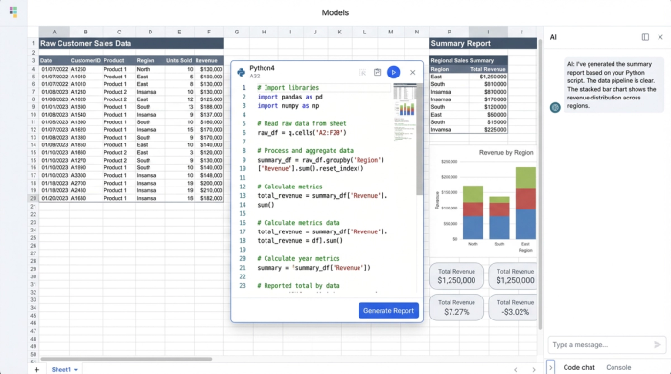This screenshot has width=671, height=374.
Task: Click the South bar in chart
Action: (x=499, y=218)
